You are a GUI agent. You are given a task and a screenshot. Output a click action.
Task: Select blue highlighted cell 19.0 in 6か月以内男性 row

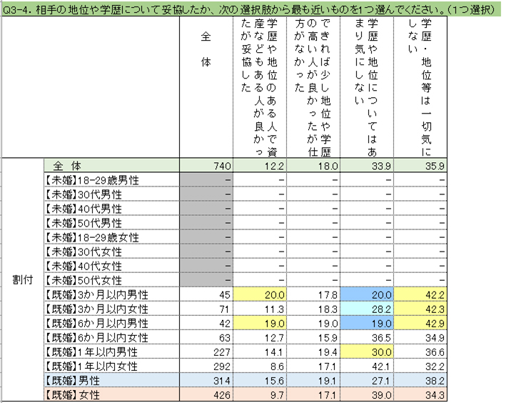pos(367,323)
